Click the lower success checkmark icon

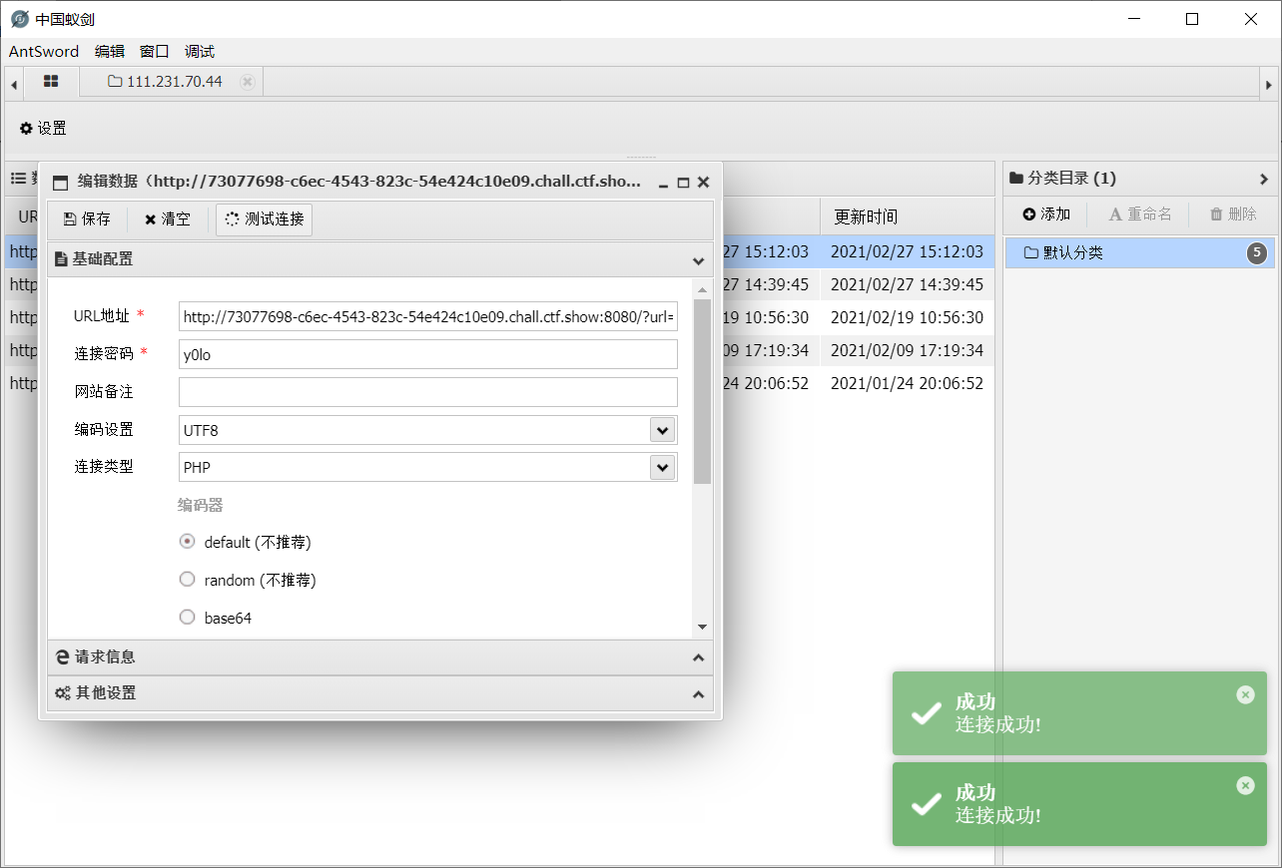(x=927, y=803)
